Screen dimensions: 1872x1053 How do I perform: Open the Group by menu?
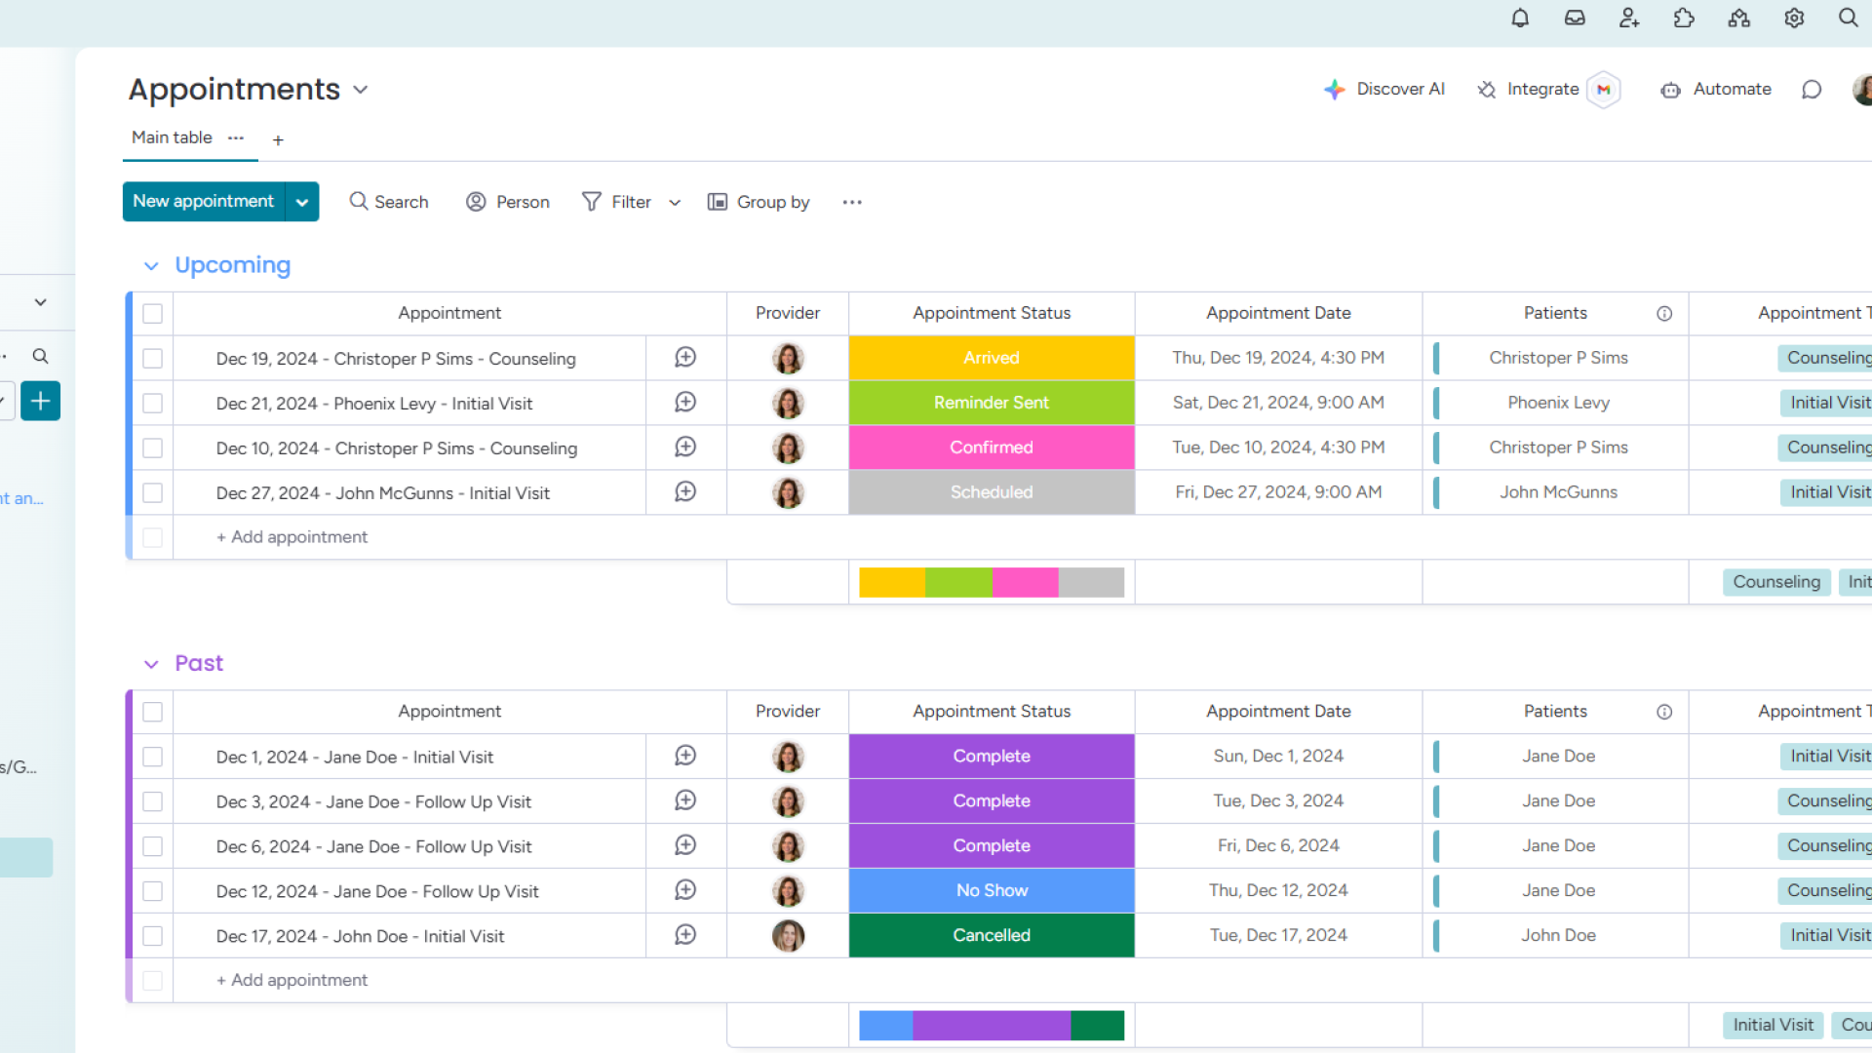(760, 202)
